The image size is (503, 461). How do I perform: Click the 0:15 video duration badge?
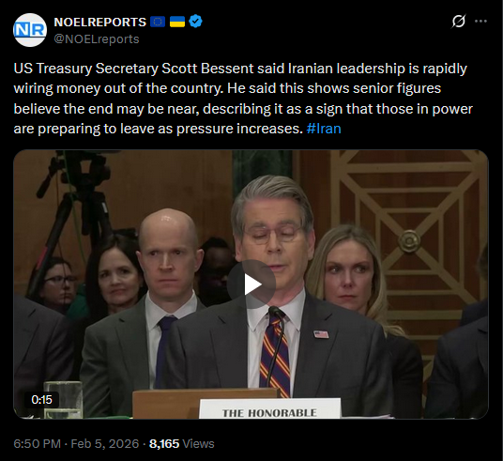[x=41, y=400]
